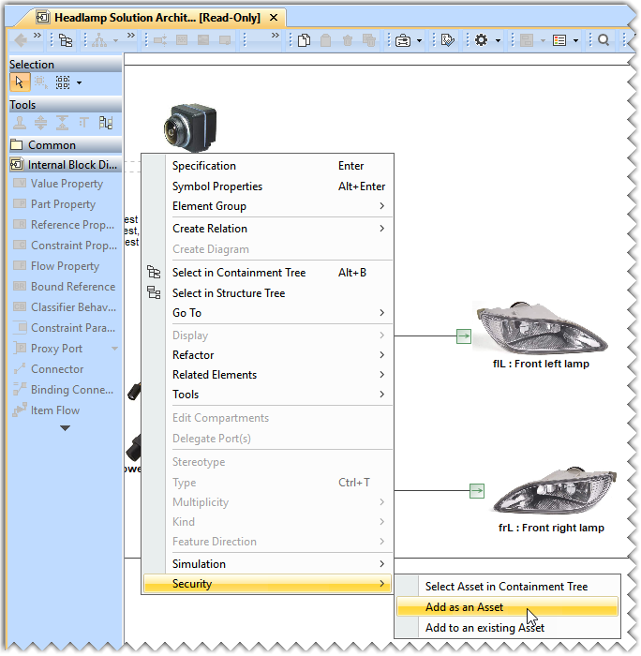641x656 pixels.
Task: Click the copy icon in toolbar
Action: pos(304,40)
